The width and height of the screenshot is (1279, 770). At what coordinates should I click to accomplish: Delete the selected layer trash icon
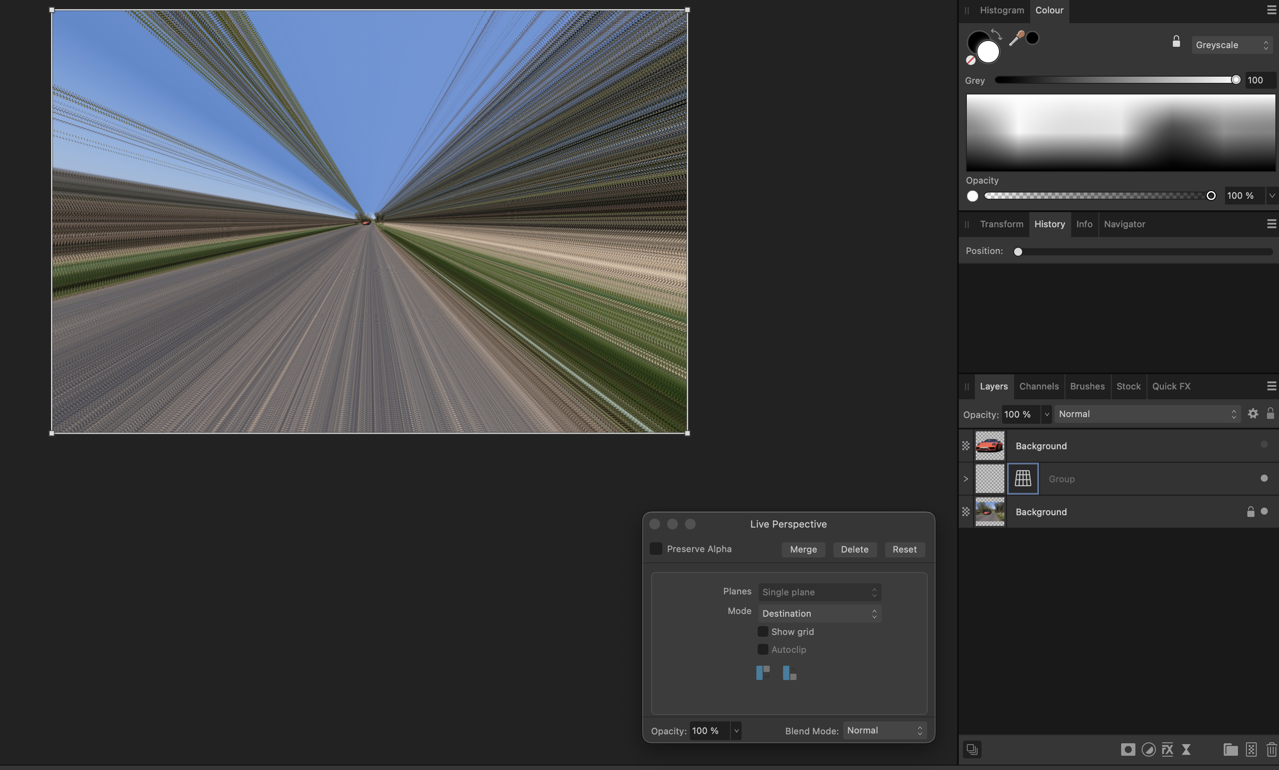coord(1271,750)
